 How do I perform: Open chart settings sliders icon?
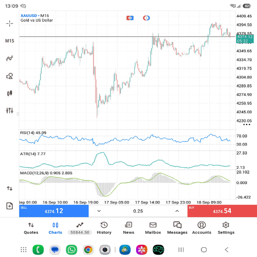(10, 111)
